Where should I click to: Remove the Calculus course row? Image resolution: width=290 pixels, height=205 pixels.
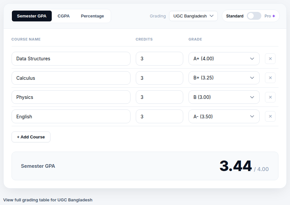(270, 78)
